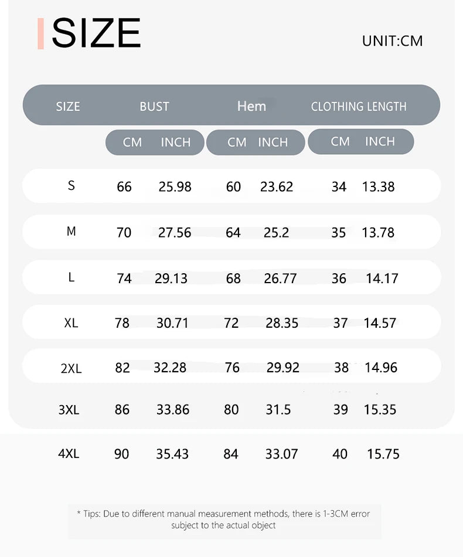Select the XL size row label

coord(71,323)
